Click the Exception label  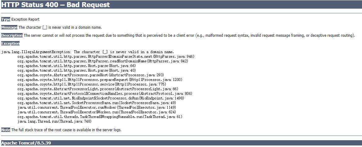(10, 44)
